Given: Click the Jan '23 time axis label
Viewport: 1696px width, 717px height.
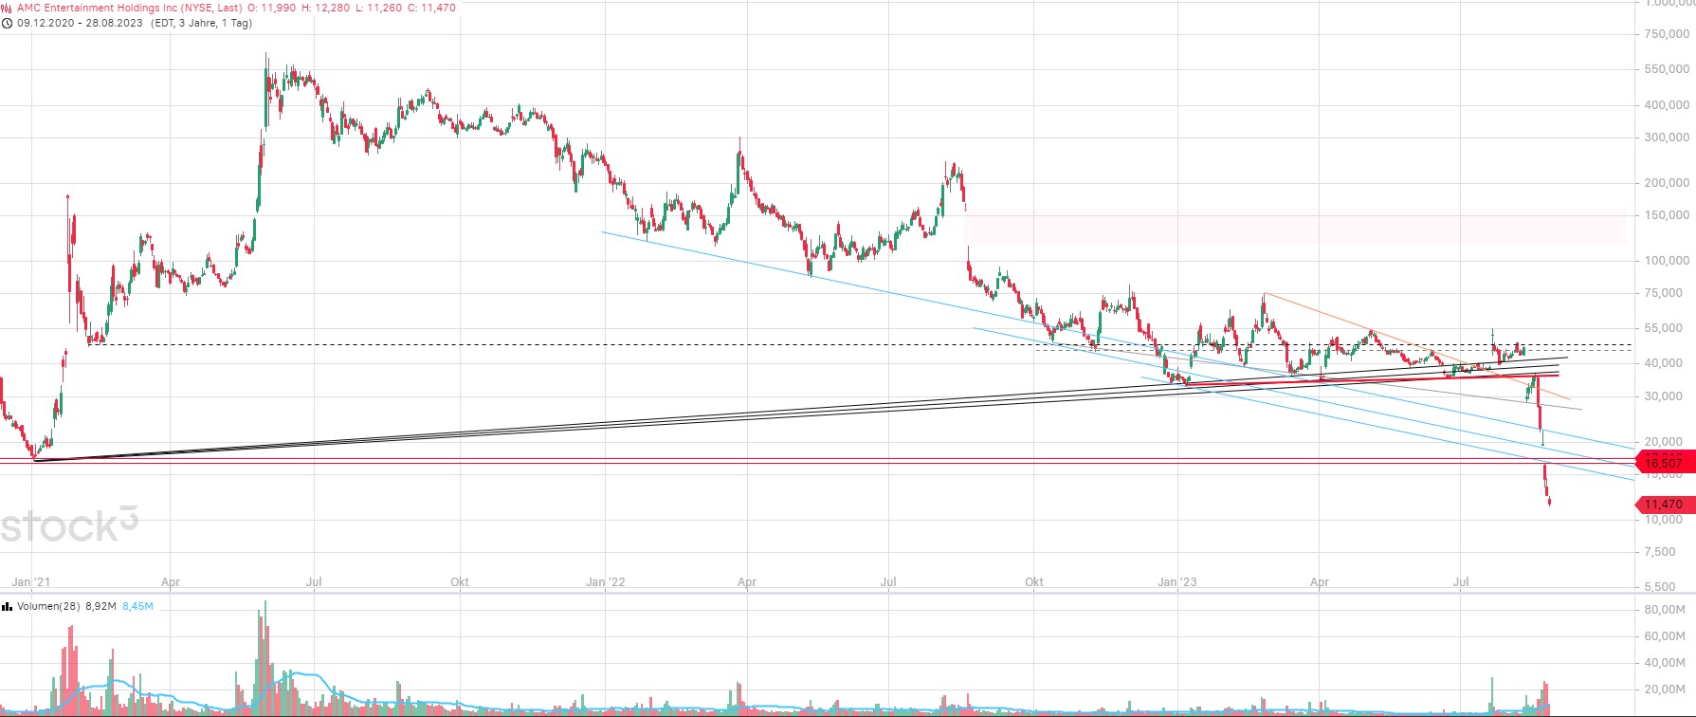Looking at the screenshot, I should pos(1177,582).
